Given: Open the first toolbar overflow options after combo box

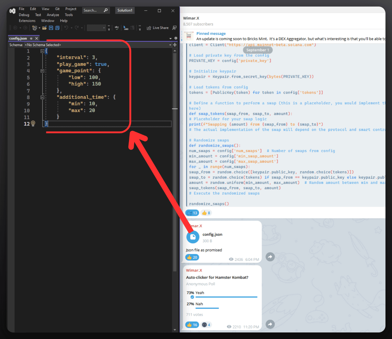Looking at the screenshot, I should click(x=109, y=28).
